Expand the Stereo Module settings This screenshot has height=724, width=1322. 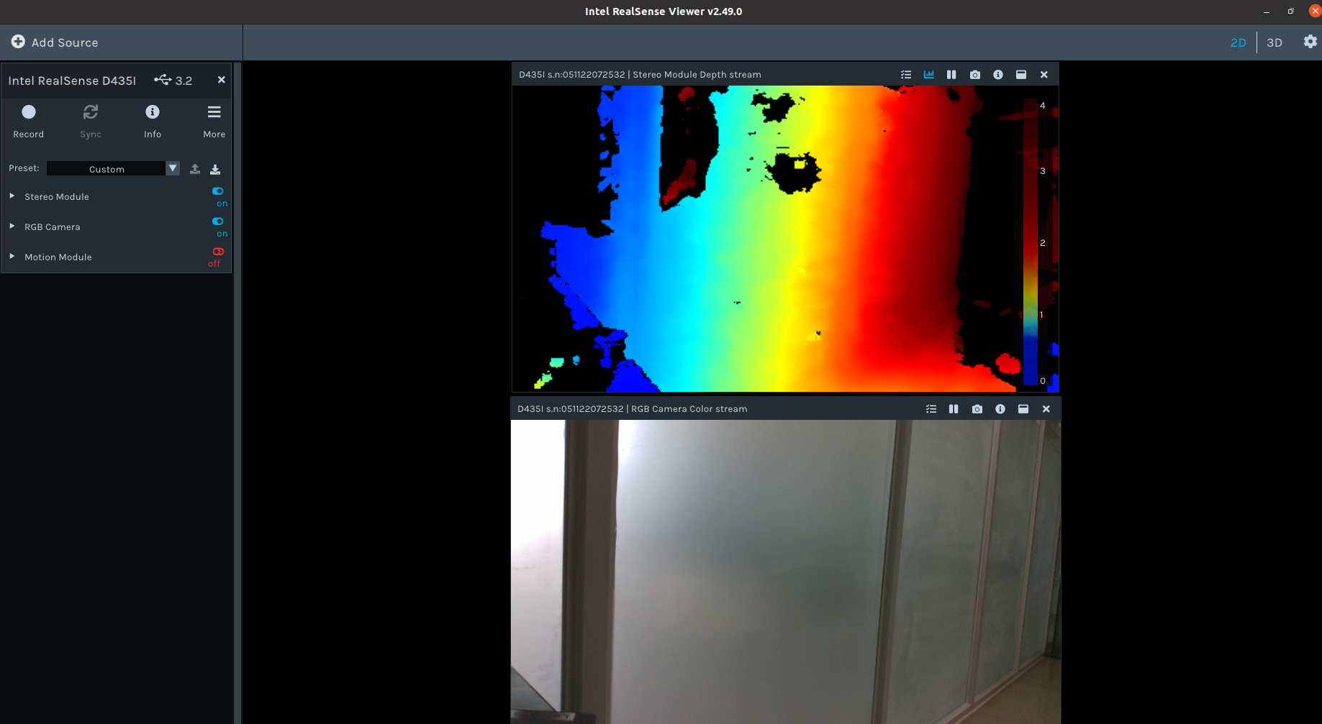pos(12,195)
